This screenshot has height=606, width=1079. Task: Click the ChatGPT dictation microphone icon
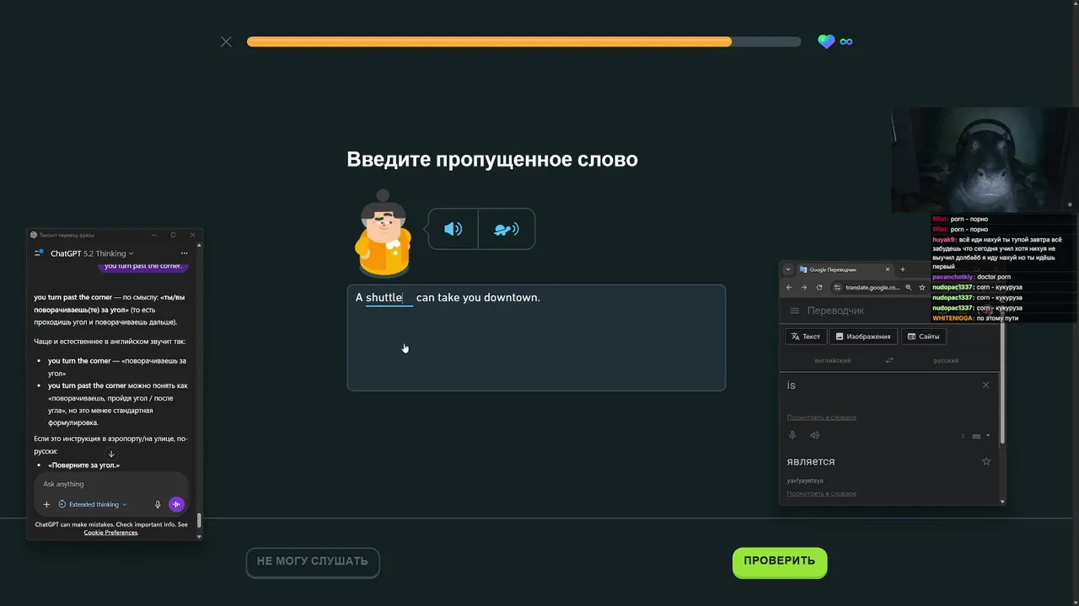158,504
